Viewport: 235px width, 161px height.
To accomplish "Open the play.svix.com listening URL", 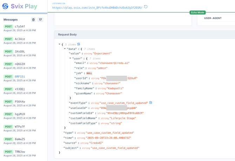I will point(97,8).
